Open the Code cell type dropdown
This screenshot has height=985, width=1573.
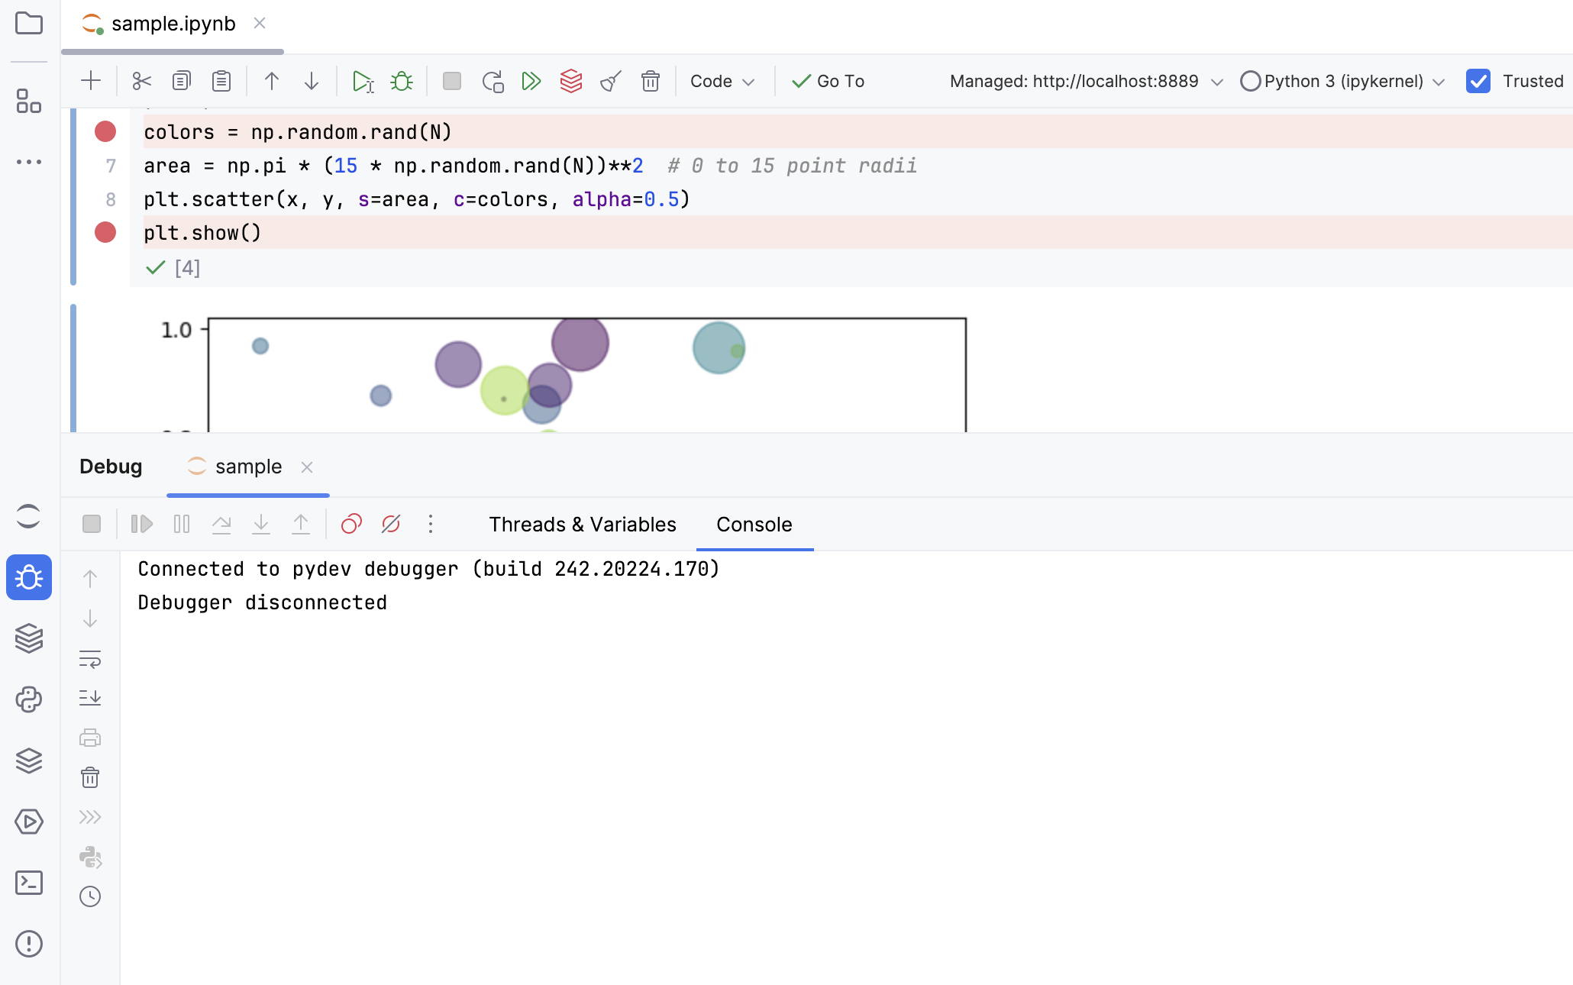[722, 81]
